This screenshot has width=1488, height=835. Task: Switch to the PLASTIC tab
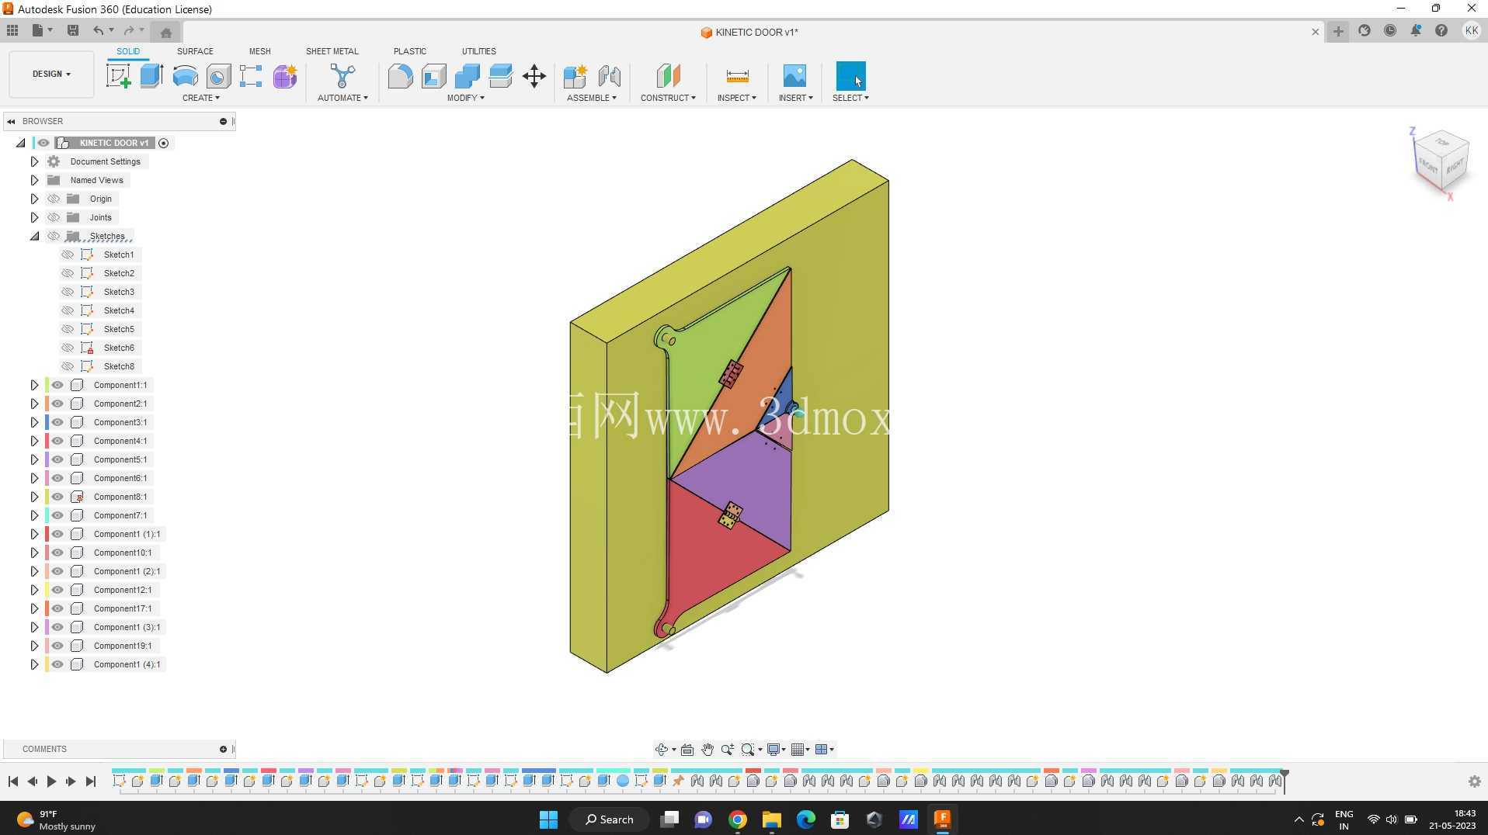pyautogui.click(x=410, y=51)
